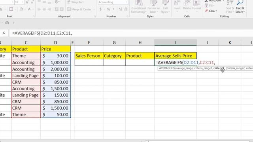Click the Decrease Decimal icon
253x142 pixels.
click(126, 9)
